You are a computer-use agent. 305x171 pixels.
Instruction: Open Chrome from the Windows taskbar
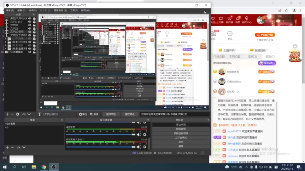(x=44, y=167)
